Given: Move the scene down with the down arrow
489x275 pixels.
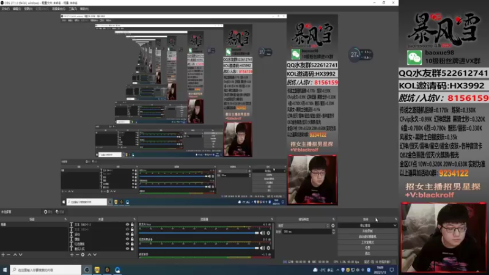Looking at the screenshot, I should click(21, 255).
